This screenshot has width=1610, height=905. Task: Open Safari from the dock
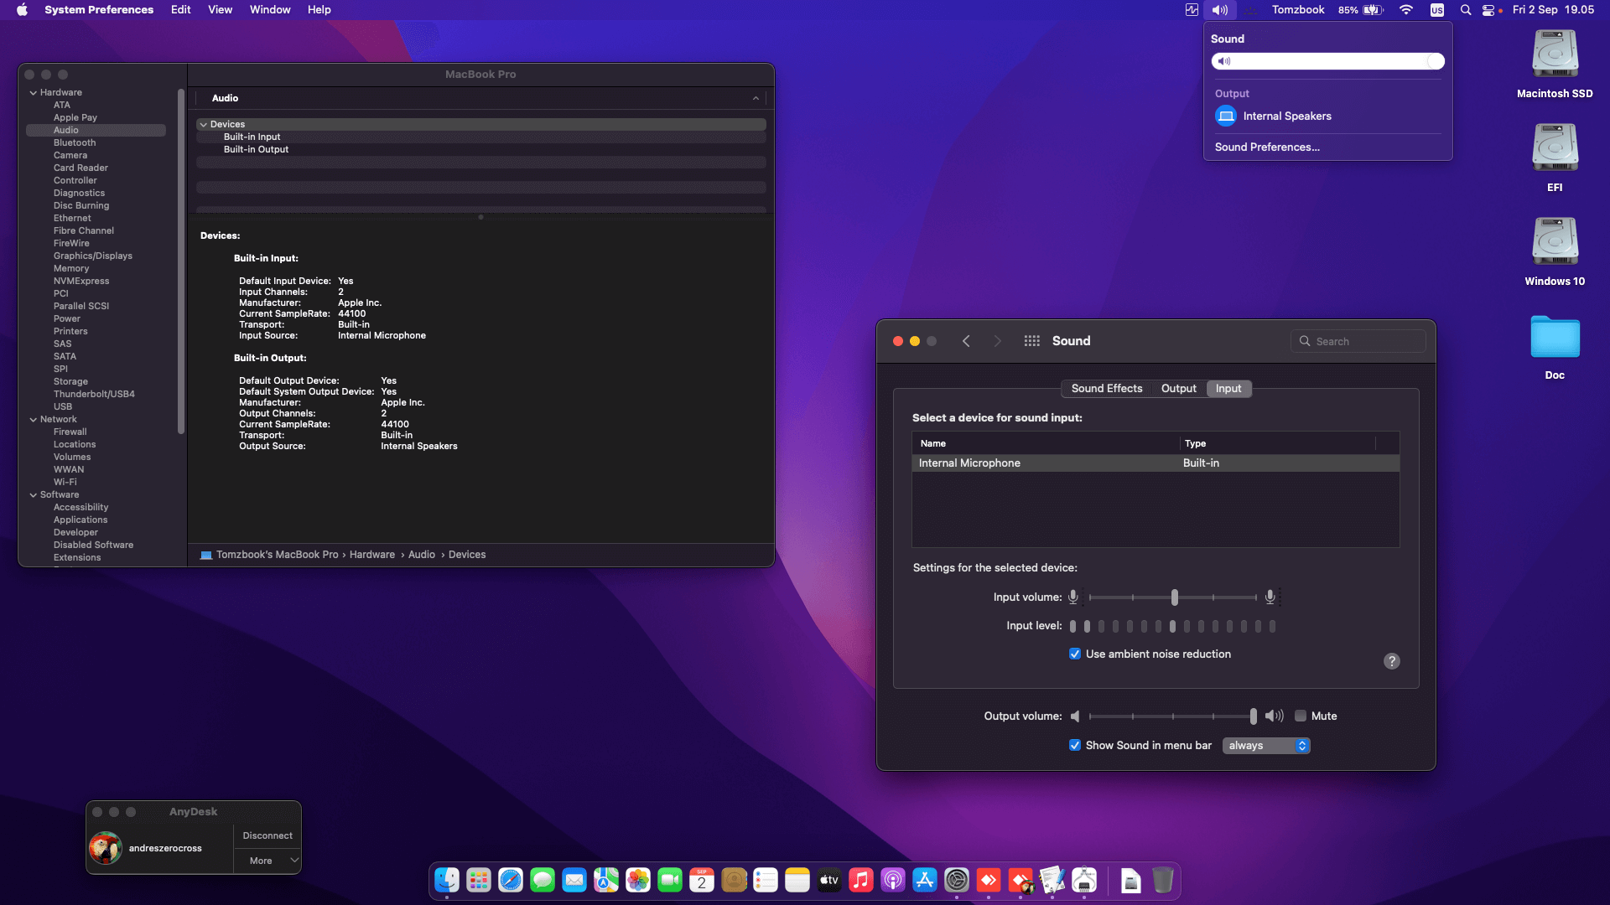click(x=510, y=880)
